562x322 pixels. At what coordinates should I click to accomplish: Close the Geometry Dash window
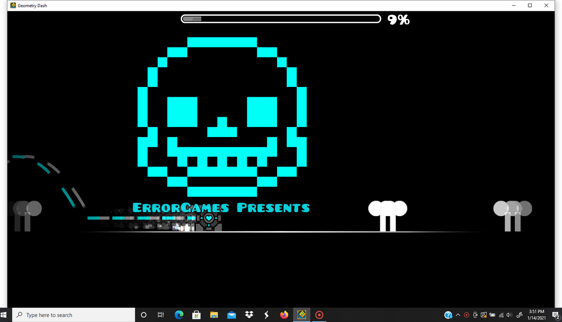[x=546, y=6]
